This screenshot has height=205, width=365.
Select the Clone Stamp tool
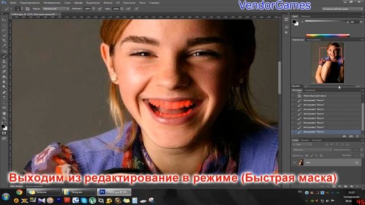click(4, 61)
